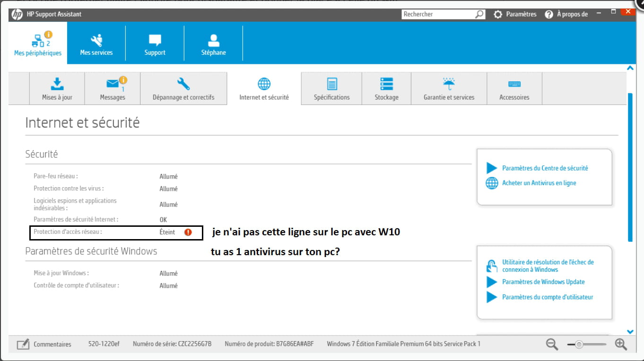Open Messages envelope icon
This screenshot has height=361, width=644.
113,84
